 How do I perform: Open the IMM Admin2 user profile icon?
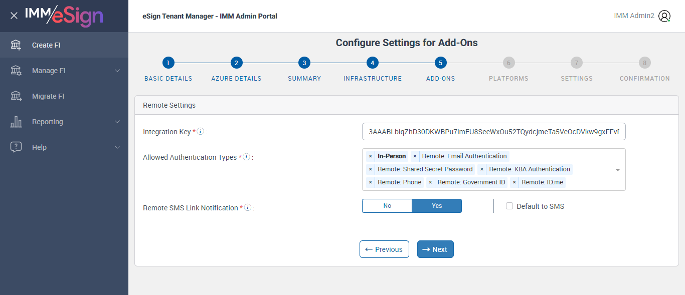coord(664,16)
